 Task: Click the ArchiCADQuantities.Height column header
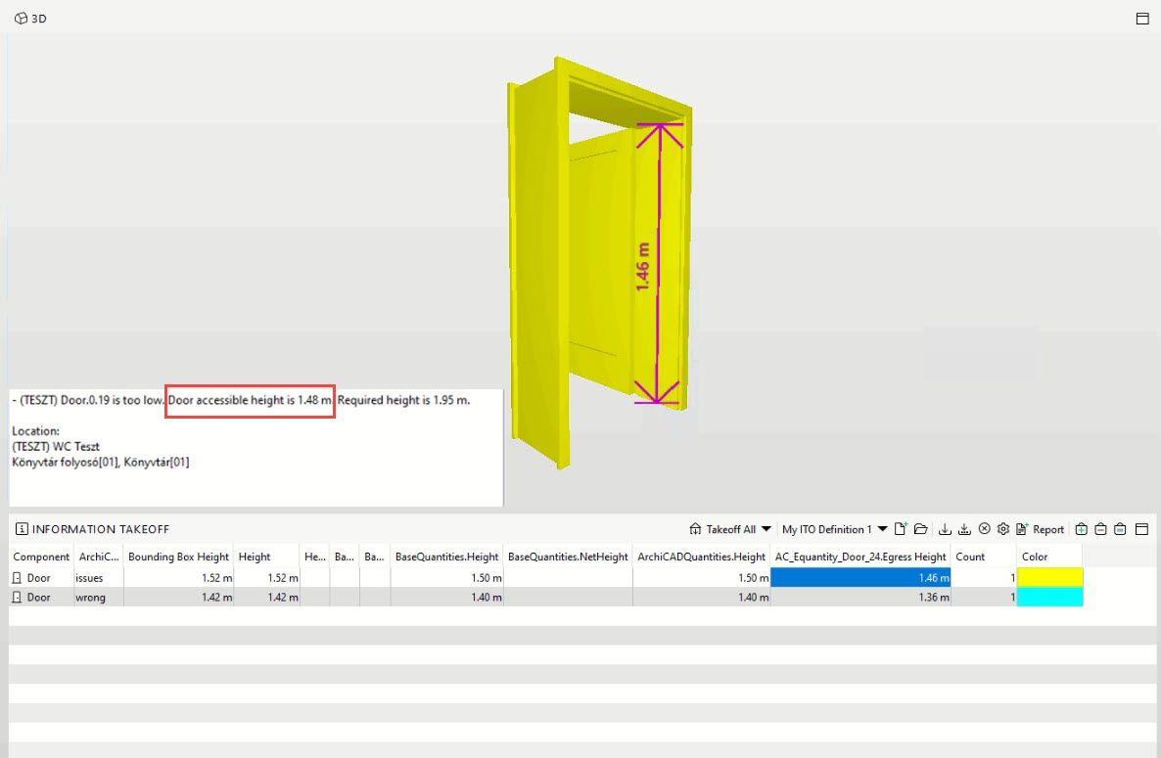[x=701, y=557]
